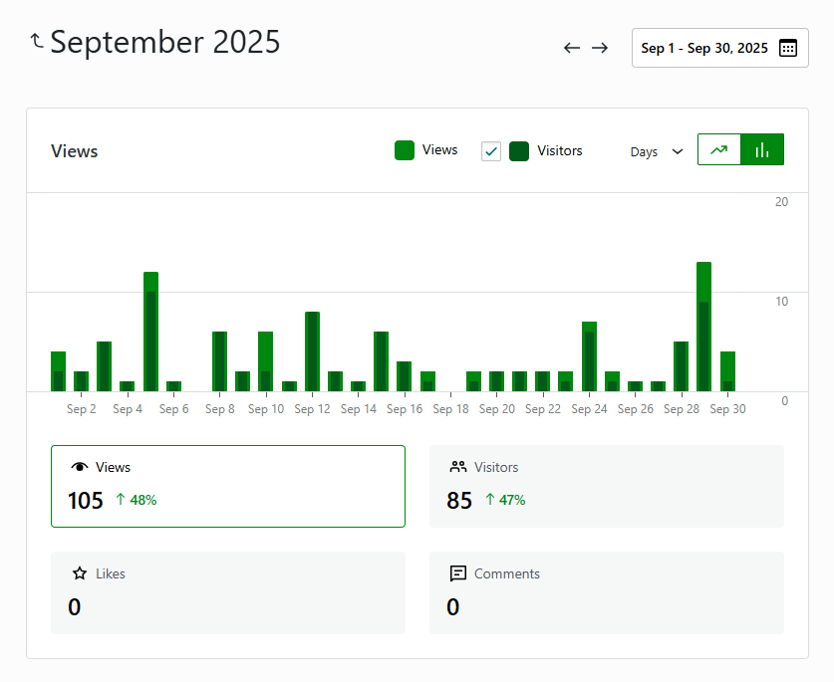
Task: Uncheck the Visitors checkbox in legend
Action: click(x=491, y=151)
